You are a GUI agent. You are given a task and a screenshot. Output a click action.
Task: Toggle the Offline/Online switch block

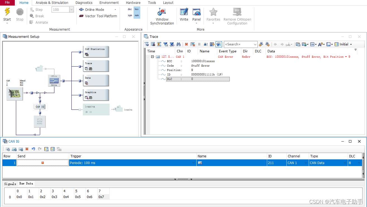[x=54, y=81]
